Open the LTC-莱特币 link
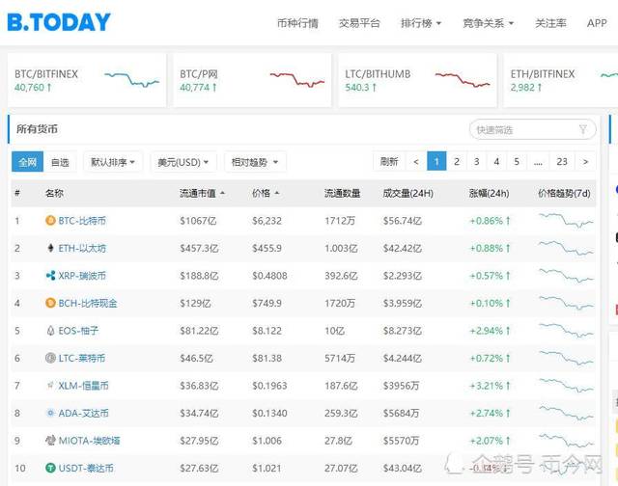The height and width of the screenshot is (486, 618). 81,358
